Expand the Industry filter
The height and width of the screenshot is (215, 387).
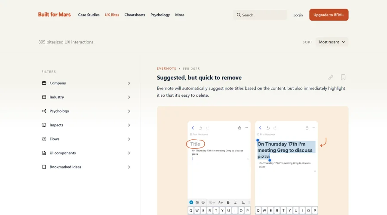86,97
